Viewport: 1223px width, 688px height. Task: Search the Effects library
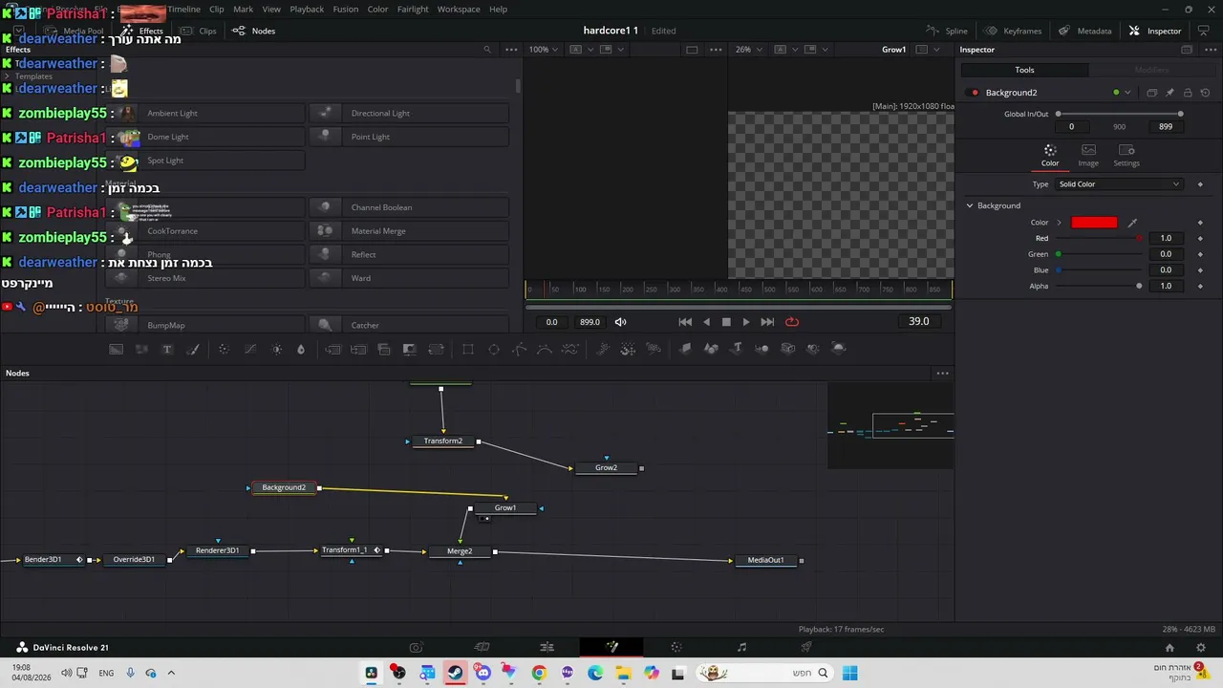[487, 50]
